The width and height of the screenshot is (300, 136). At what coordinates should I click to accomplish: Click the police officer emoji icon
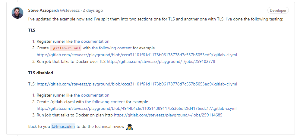tap(130, 127)
